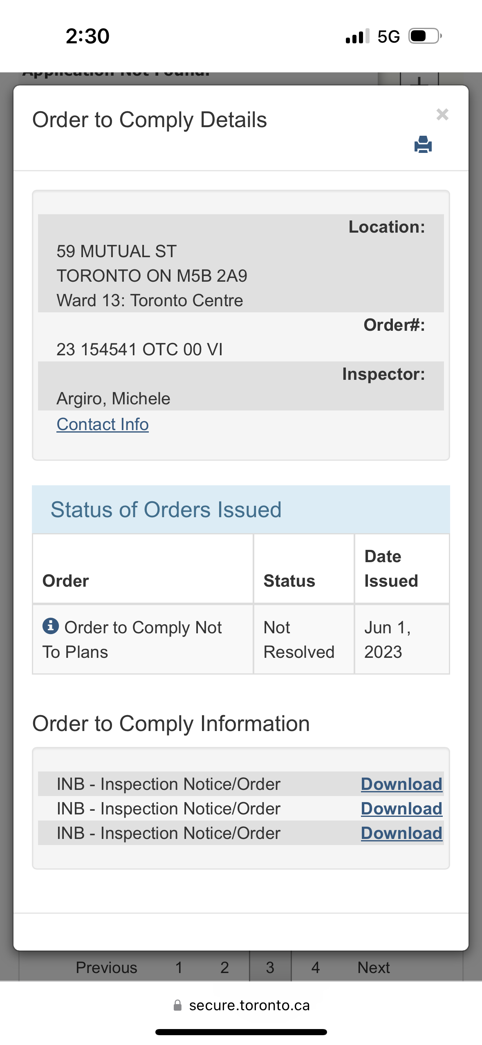Download the second INB Inspection Notice/Order

coord(401,808)
